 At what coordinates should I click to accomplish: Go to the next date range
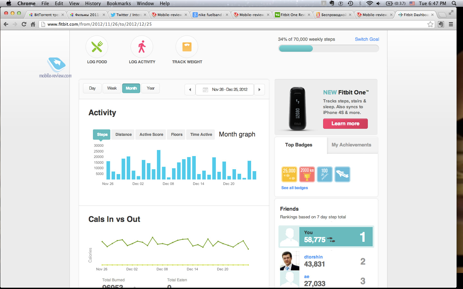pyautogui.click(x=259, y=90)
